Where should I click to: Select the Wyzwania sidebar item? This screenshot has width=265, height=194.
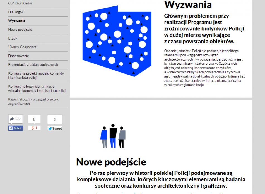17,21
